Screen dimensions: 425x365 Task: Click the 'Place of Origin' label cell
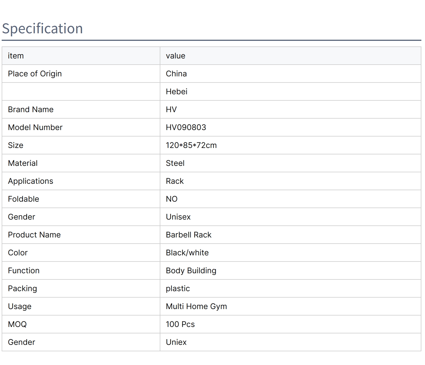coord(35,74)
